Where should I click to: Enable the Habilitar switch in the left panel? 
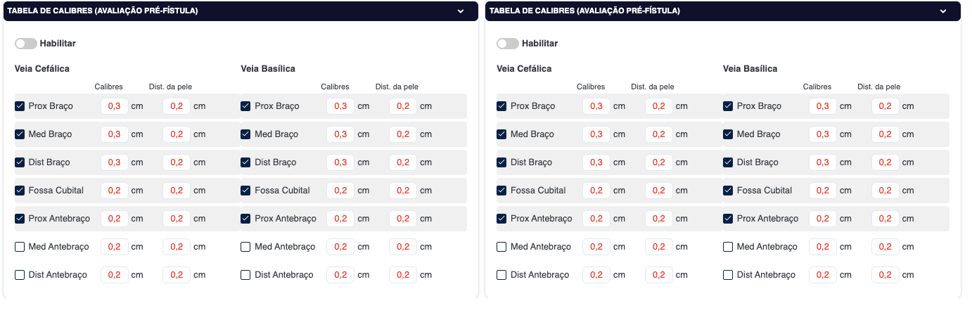pyautogui.click(x=26, y=44)
